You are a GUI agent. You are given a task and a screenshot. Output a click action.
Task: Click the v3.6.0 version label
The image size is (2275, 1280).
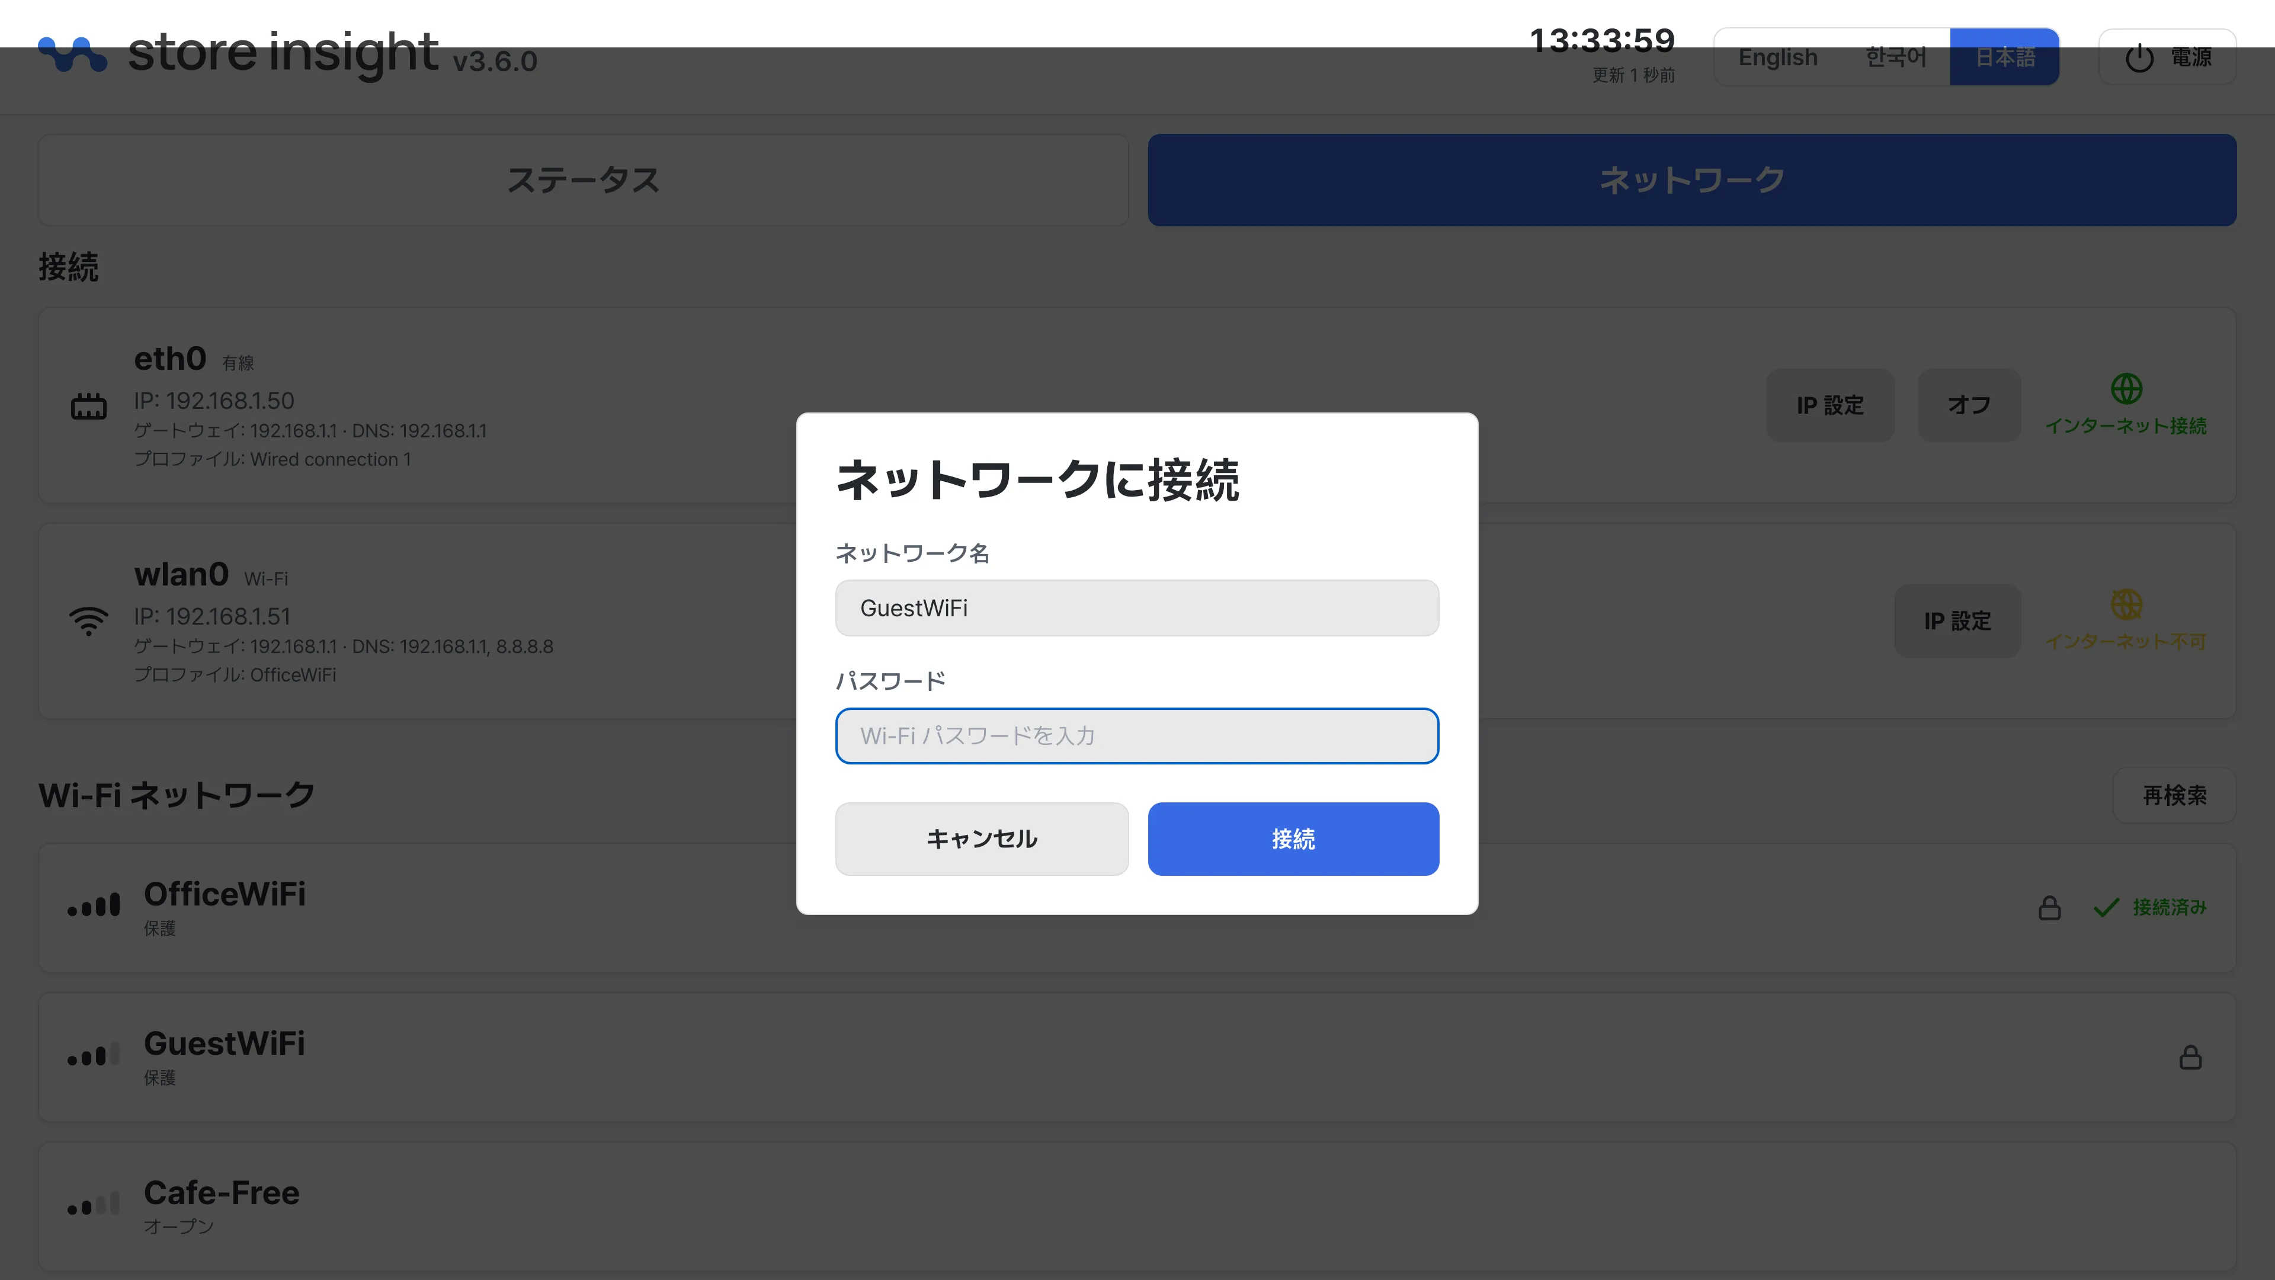coord(495,62)
